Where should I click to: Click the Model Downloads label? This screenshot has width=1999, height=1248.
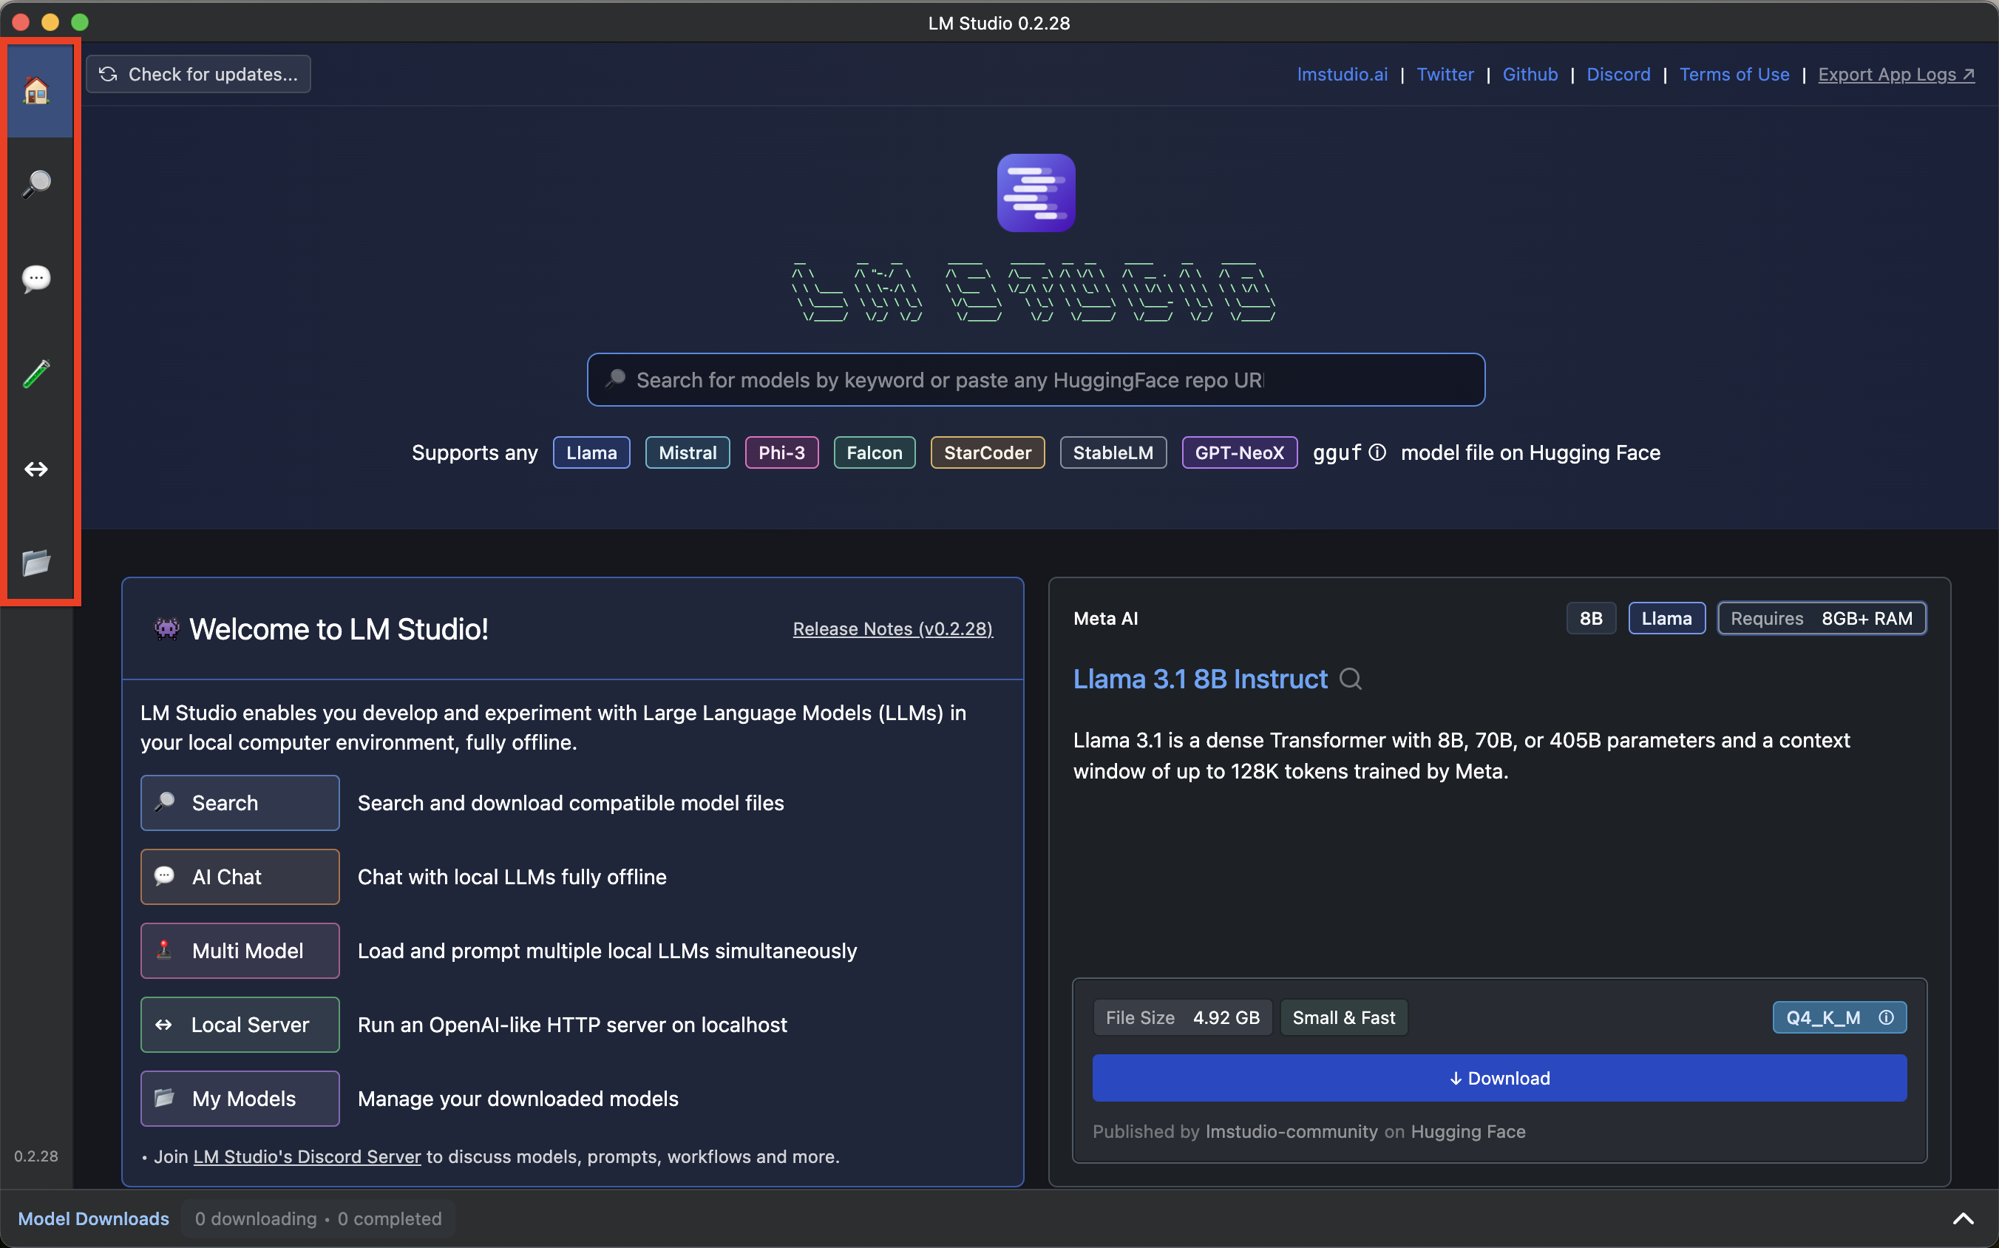coord(93,1218)
